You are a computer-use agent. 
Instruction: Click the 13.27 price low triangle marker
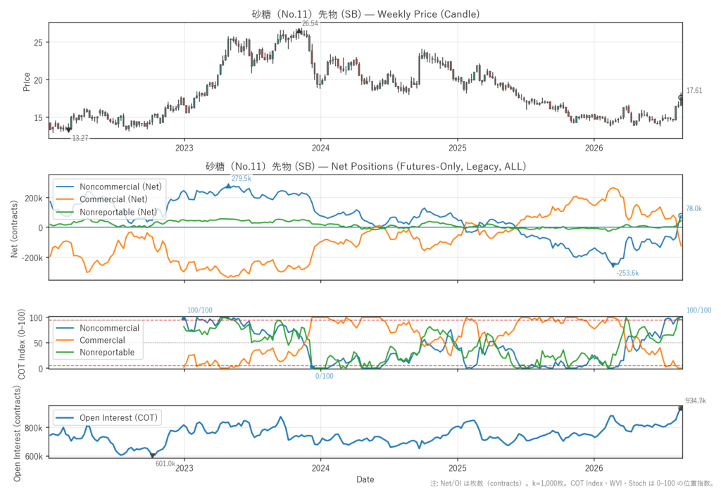coord(69,130)
